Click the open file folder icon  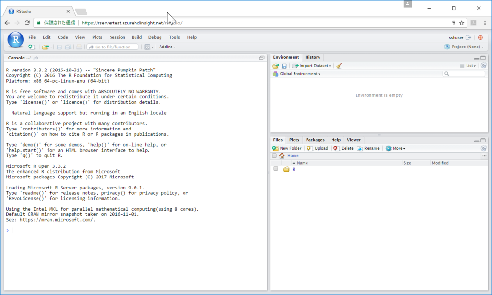click(x=46, y=47)
